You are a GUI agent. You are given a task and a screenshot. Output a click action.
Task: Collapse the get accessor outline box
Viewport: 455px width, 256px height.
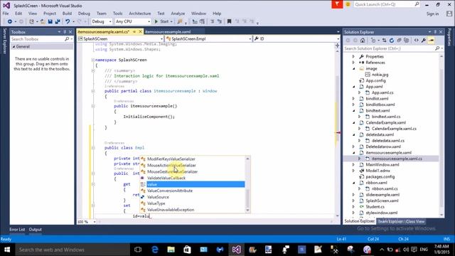[x=93, y=184]
